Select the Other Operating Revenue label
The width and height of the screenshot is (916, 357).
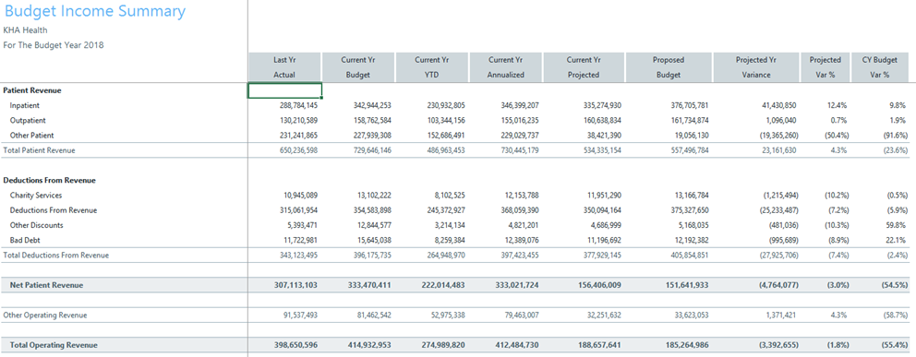[45, 315]
